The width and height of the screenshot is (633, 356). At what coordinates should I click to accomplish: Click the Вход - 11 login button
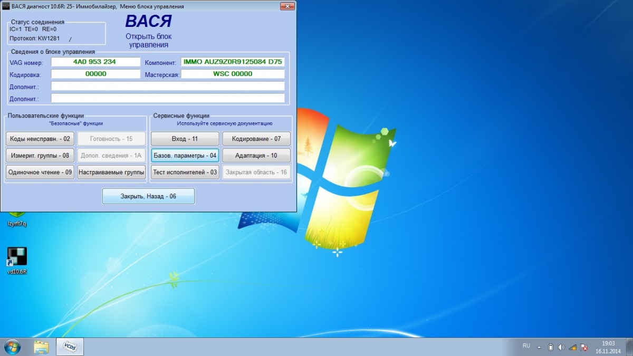pyautogui.click(x=185, y=139)
